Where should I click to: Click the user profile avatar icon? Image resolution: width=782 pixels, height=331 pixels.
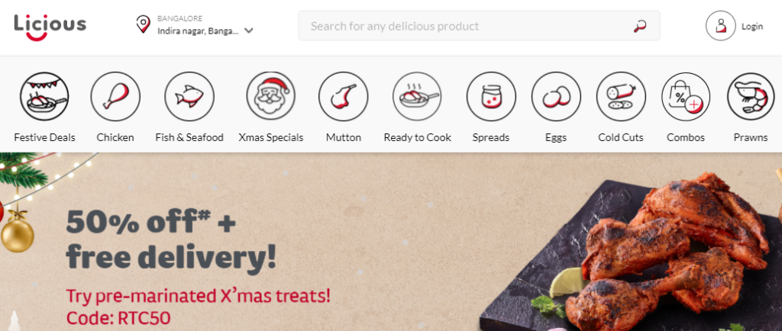pos(721,26)
